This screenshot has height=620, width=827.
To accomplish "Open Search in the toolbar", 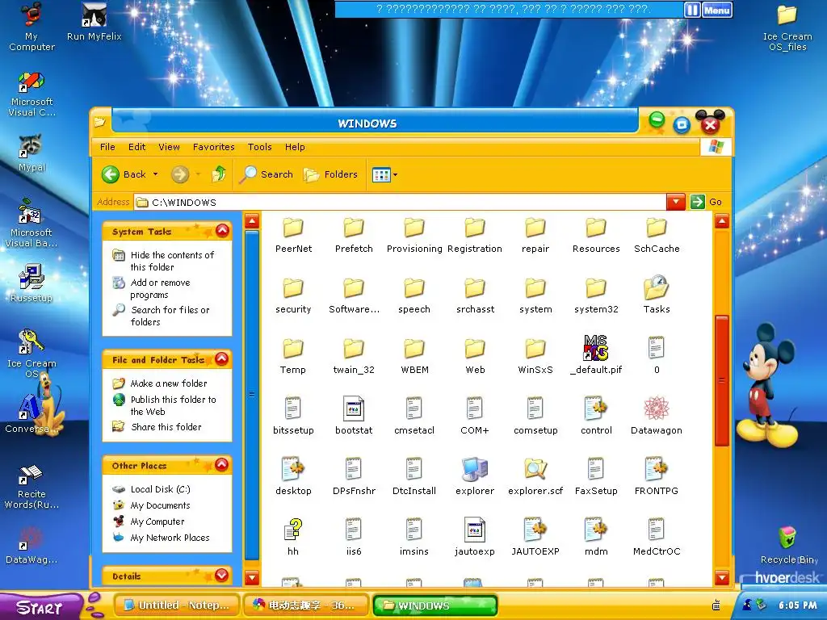I will (266, 174).
